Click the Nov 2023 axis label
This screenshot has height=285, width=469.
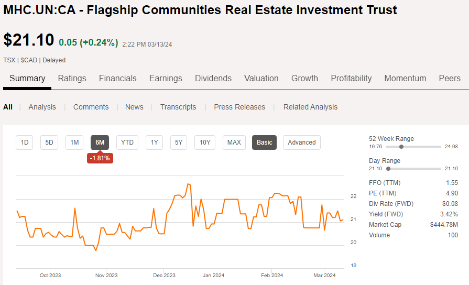pos(106,276)
